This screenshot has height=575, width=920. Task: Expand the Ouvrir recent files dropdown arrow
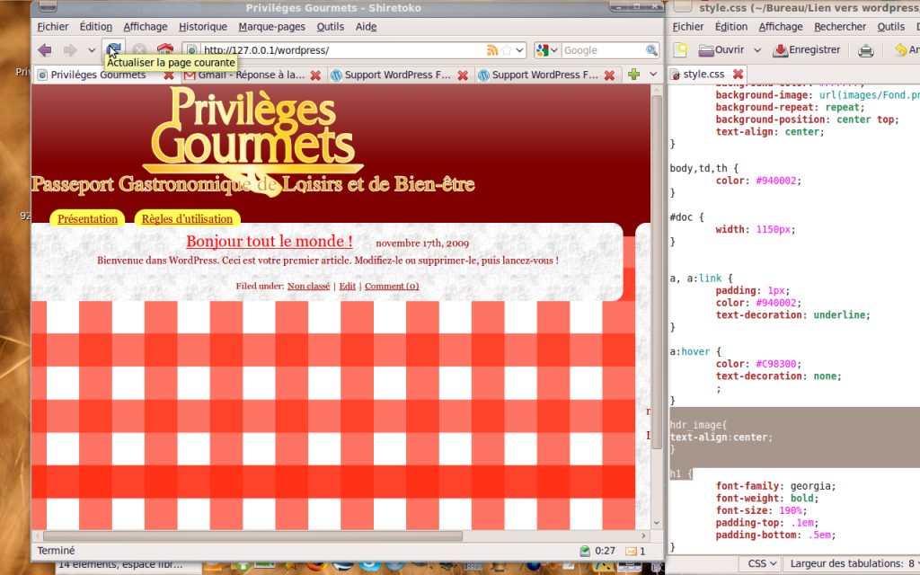click(757, 50)
